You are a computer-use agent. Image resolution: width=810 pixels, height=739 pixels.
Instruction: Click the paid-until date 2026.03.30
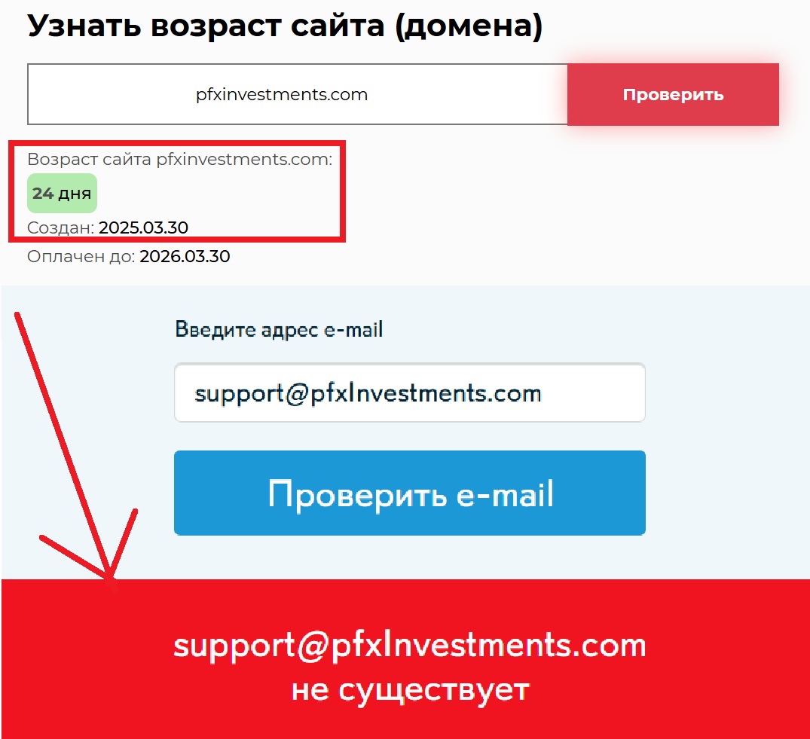(185, 257)
